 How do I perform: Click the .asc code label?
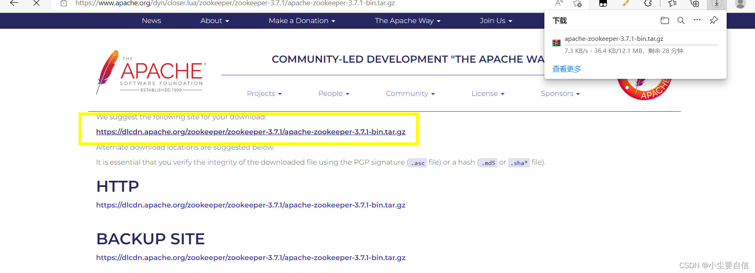(x=418, y=163)
